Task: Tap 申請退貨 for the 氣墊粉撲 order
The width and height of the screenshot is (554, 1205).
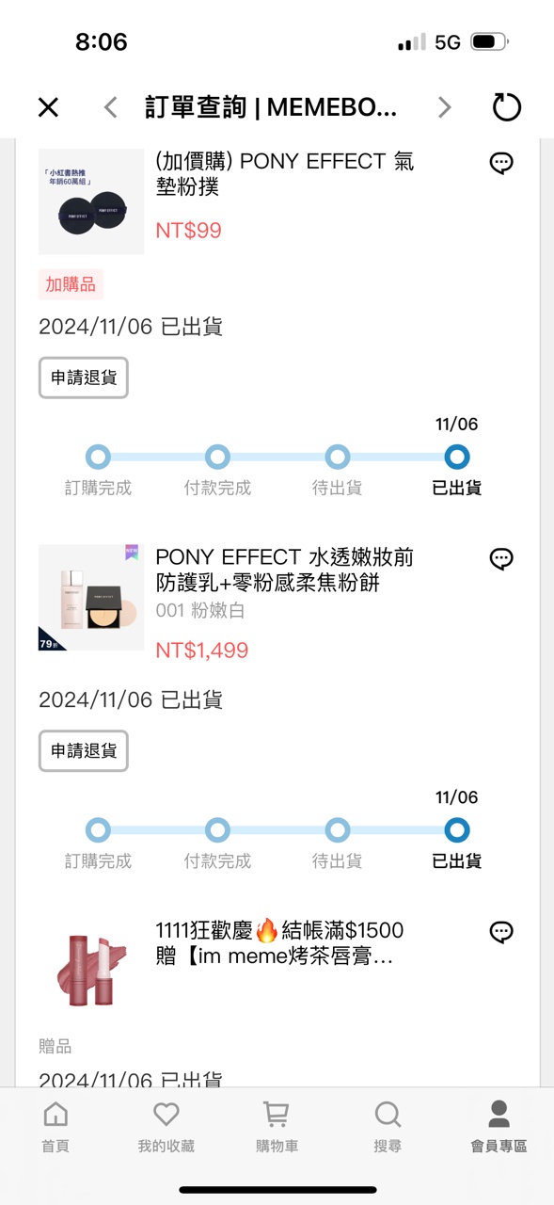Action: pyautogui.click(x=84, y=378)
